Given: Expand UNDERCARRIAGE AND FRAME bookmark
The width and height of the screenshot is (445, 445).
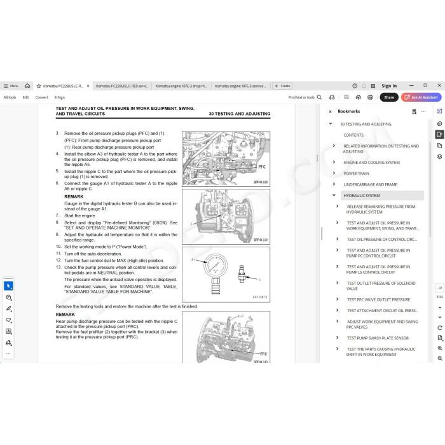Looking at the screenshot, I should (x=334, y=184).
